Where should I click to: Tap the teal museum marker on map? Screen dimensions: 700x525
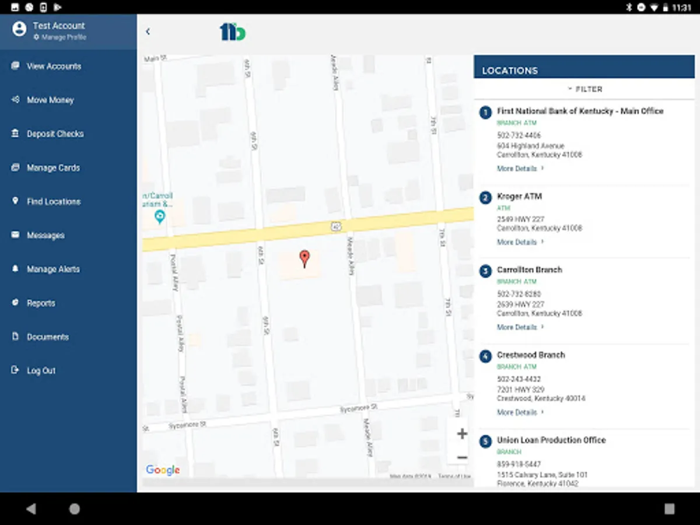coord(160,218)
